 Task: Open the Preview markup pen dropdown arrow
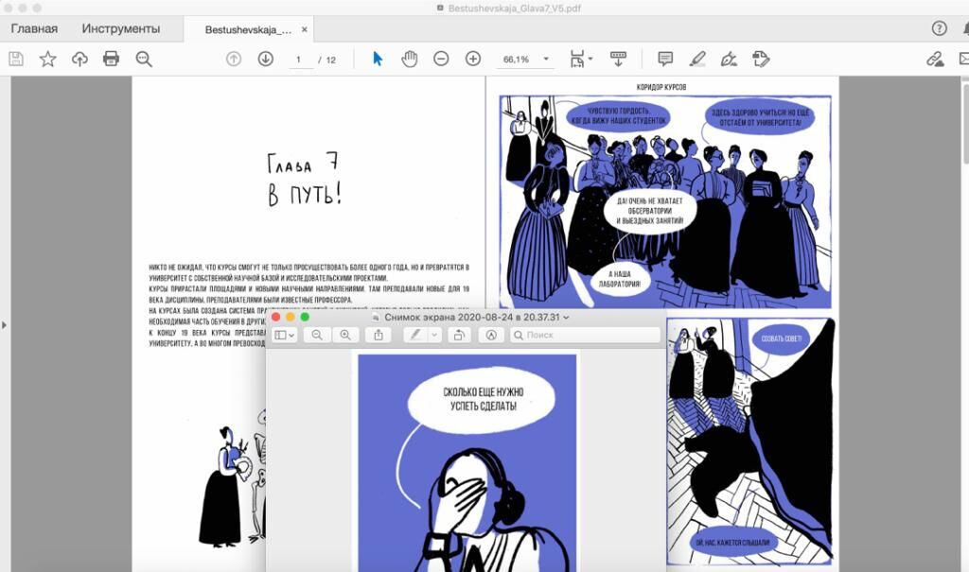[434, 335]
